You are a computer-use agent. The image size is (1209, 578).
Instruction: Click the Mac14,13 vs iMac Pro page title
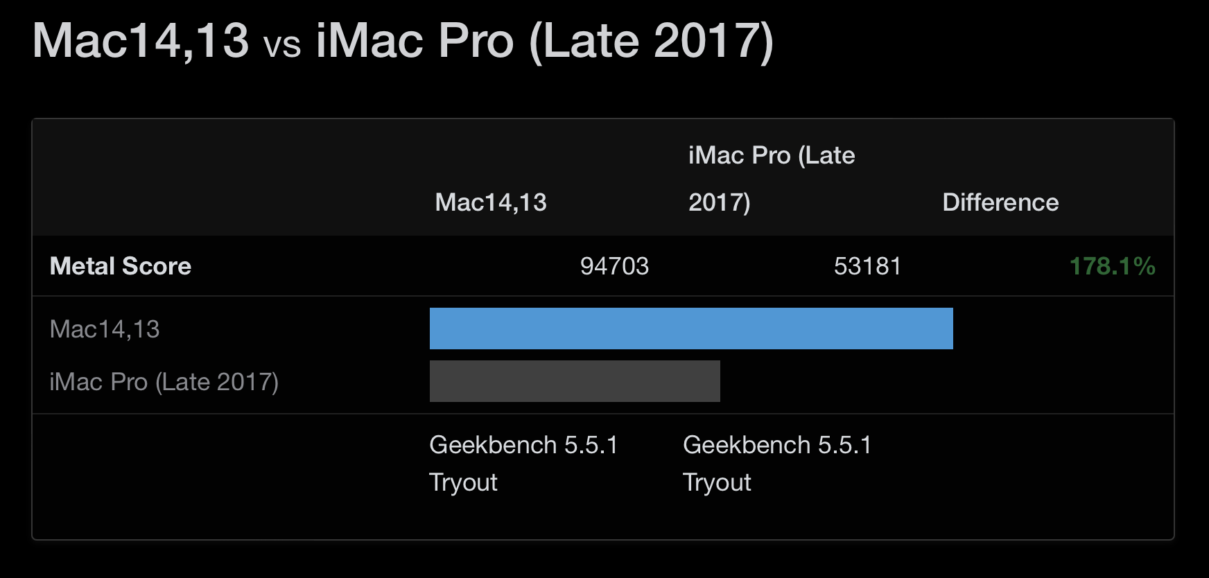pyautogui.click(x=403, y=41)
